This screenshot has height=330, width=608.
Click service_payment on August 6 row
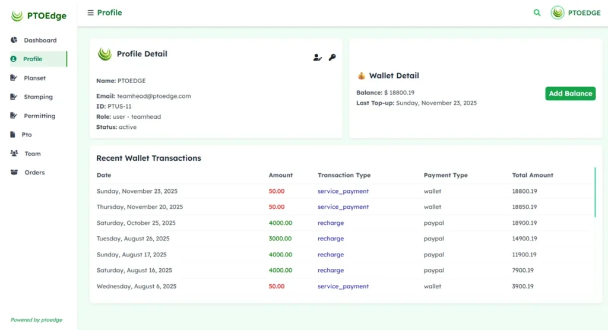pyautogui.click(x=343, y=286)
